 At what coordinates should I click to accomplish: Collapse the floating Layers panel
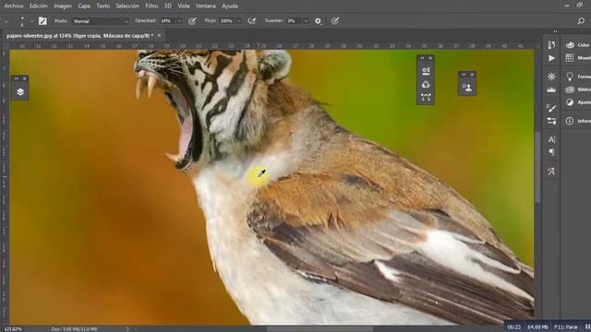tap(17, 78)
